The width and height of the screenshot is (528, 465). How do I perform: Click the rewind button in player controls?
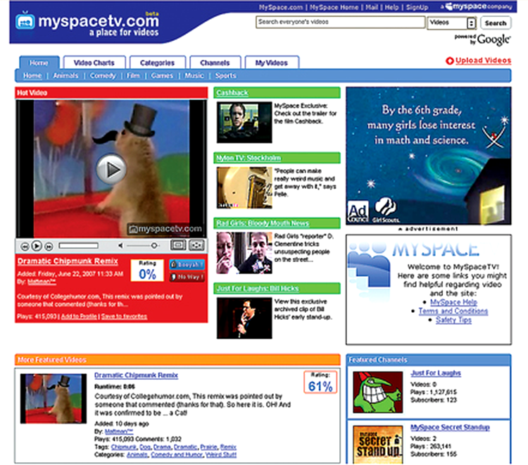pos(25,247)
